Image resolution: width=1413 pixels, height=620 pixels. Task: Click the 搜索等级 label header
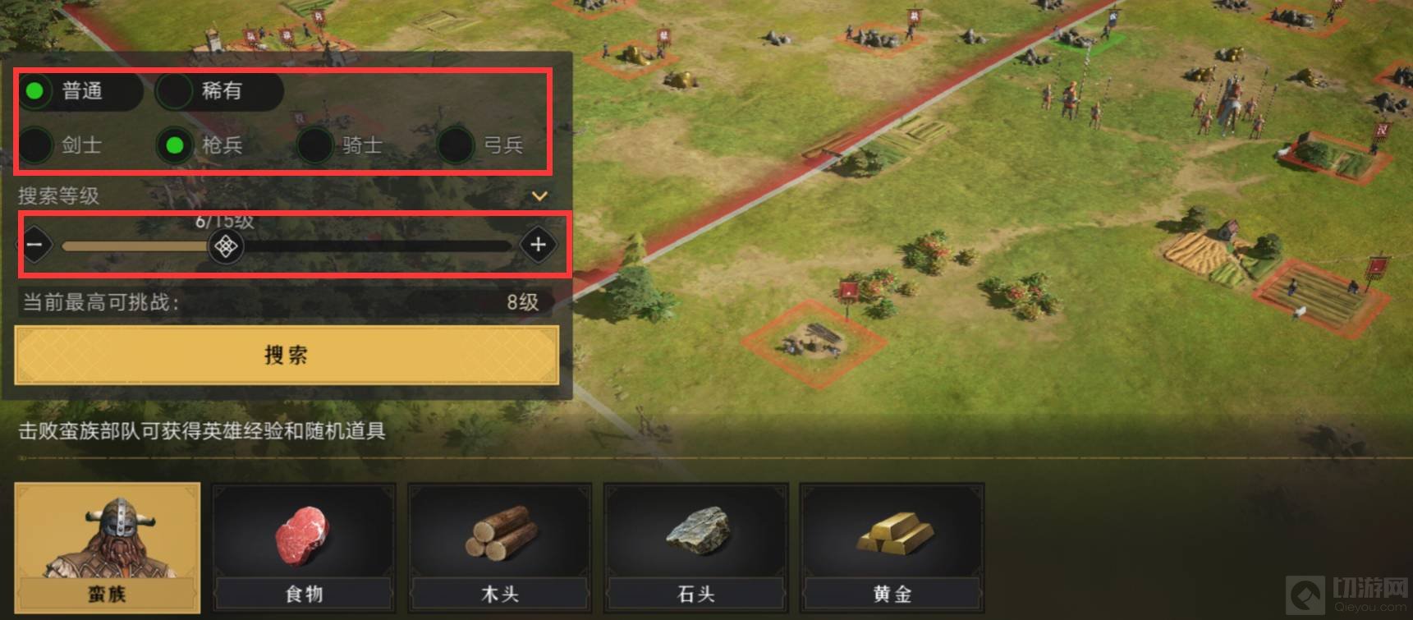59,196
